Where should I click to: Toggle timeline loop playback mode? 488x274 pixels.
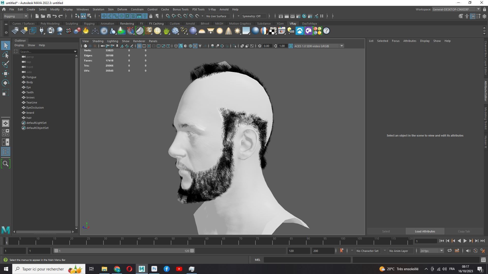tap(449, 251)
